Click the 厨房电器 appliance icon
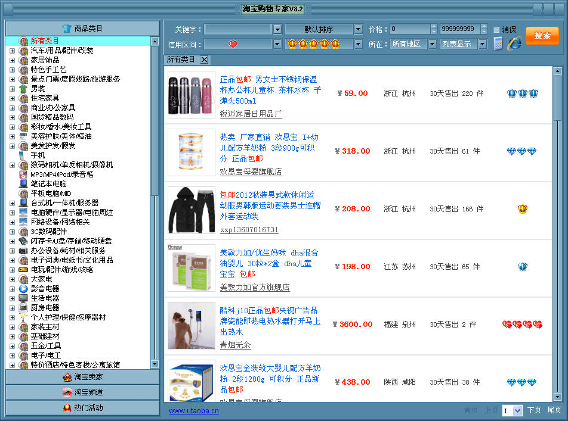 (x=23, y=308)
